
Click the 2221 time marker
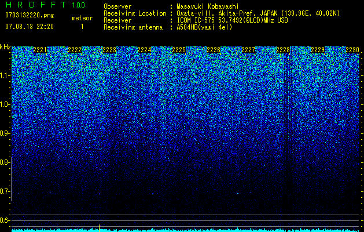40,50
